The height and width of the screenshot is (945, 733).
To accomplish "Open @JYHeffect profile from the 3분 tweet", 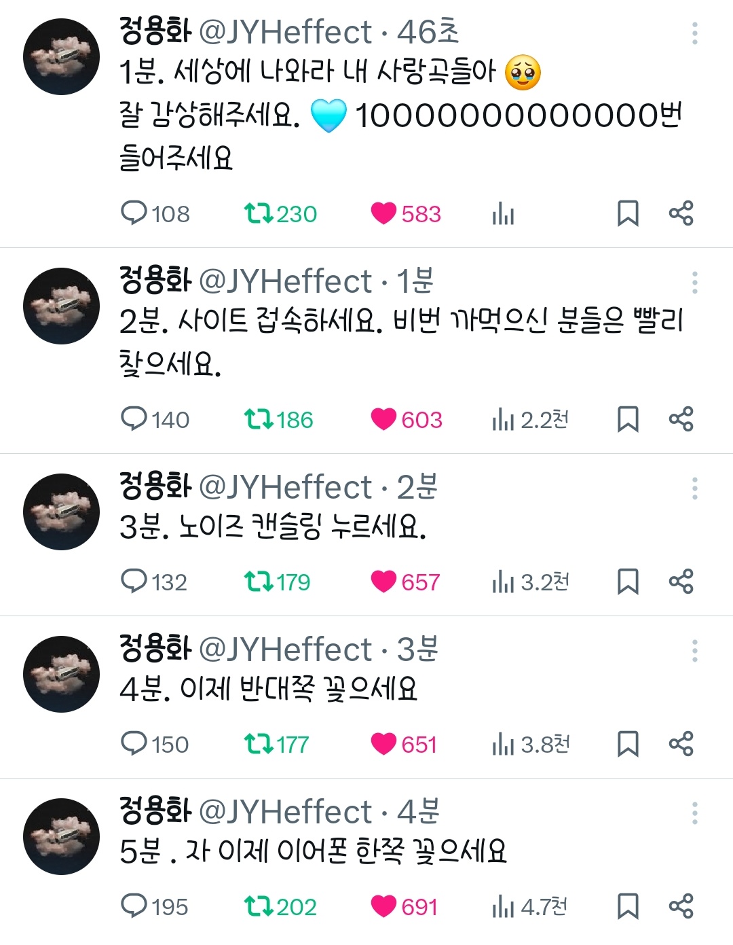I will coord(285,649).
